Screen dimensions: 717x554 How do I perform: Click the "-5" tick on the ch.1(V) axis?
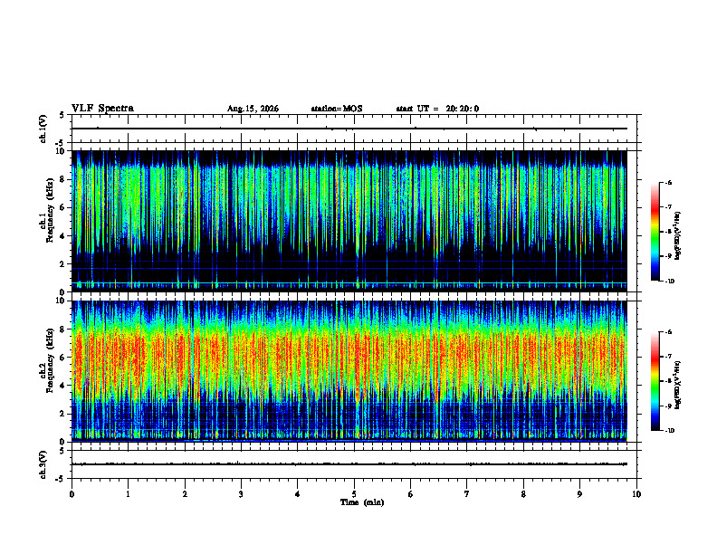61,143
